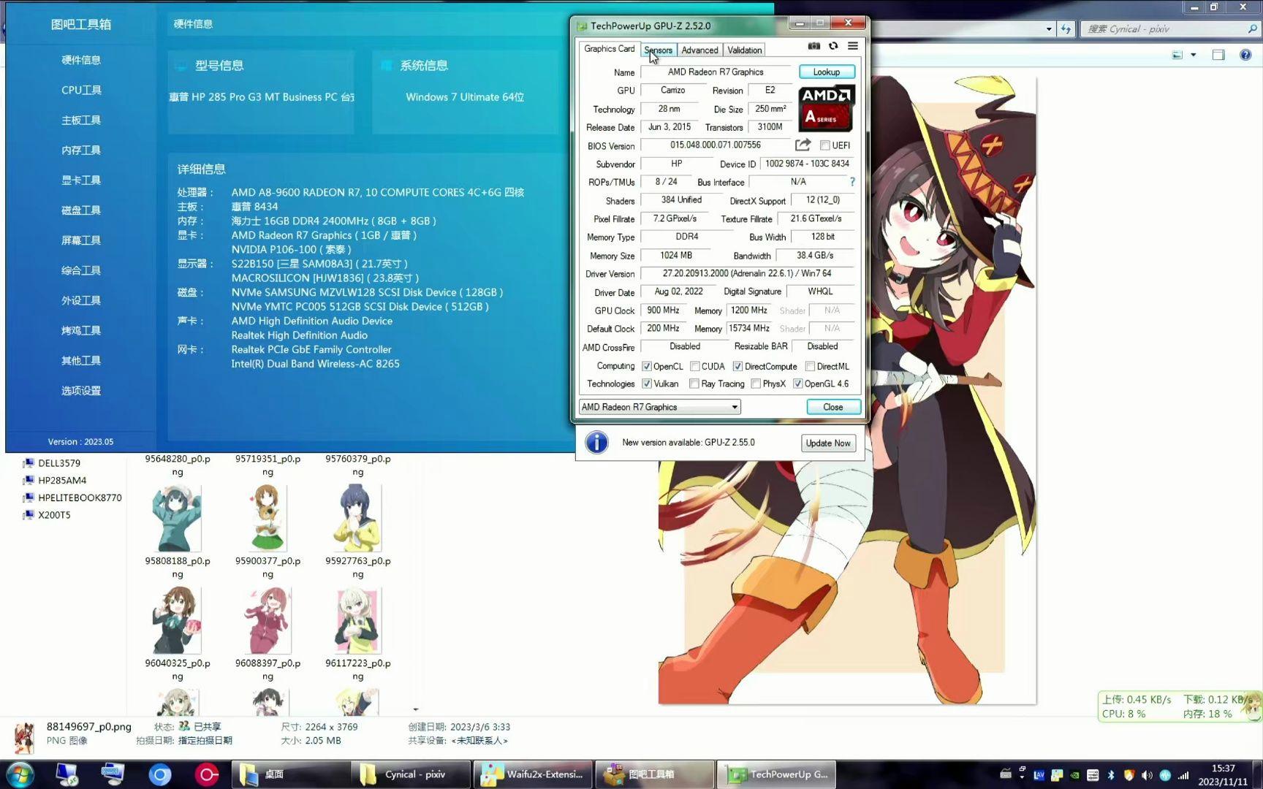Image resolution: width=1263 pixels, height=789 pixels.
Task: Expand the Explorer address bar dropdown
Action: [x=1049, y=29]
